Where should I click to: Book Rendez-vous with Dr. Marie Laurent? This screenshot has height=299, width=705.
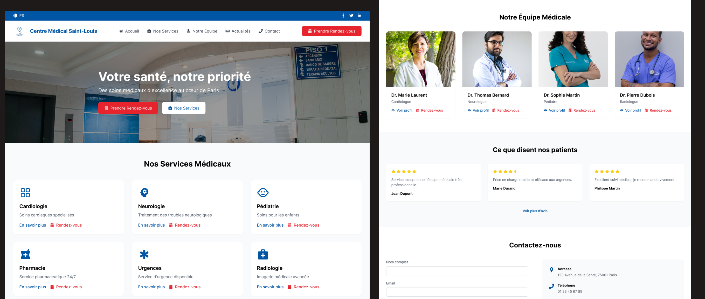[x=429, y=110]
